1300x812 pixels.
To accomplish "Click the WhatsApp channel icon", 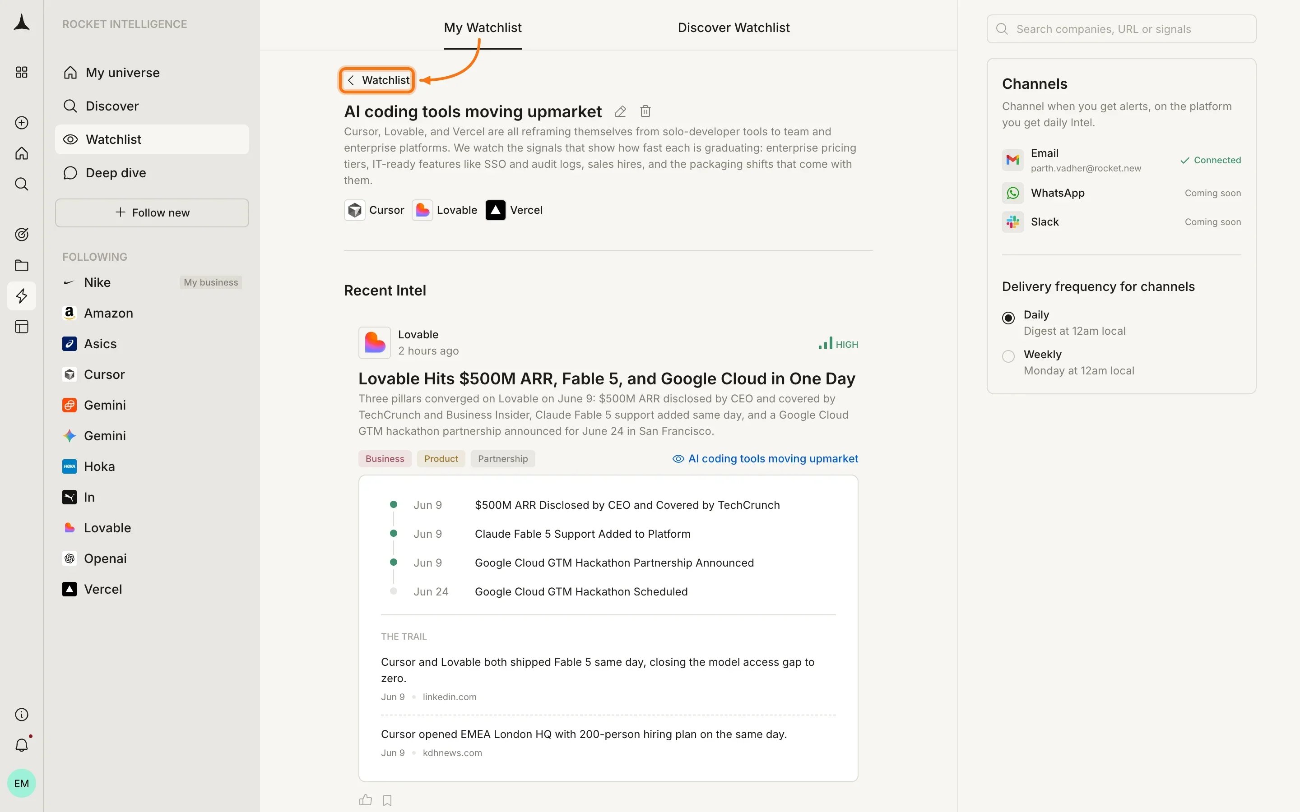I will [x=1012, y=193].
